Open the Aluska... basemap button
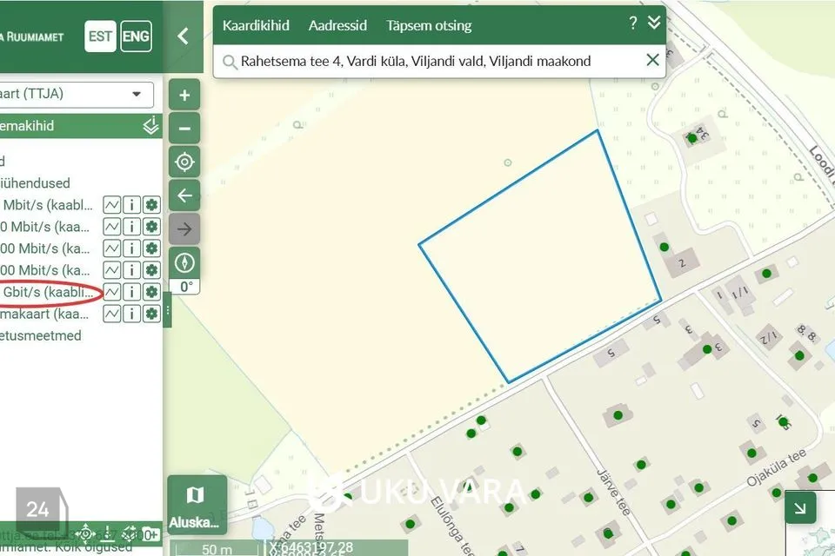835x556 pixels. tap(197, 505)
